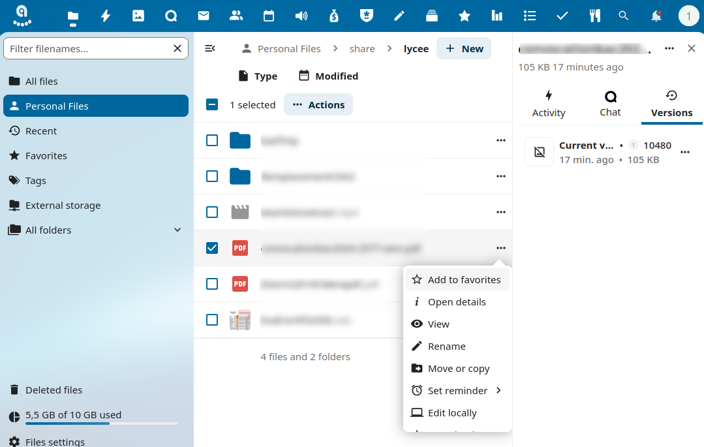Navigate to share in breadcrumb
The image size is (704, 447).
[362, 48]
